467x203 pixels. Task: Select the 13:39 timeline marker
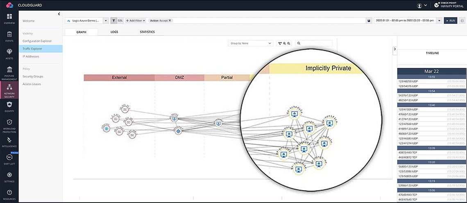tap(432, 148)
